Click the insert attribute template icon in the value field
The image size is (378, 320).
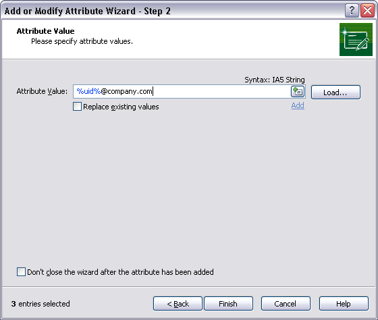pos(298,92)
